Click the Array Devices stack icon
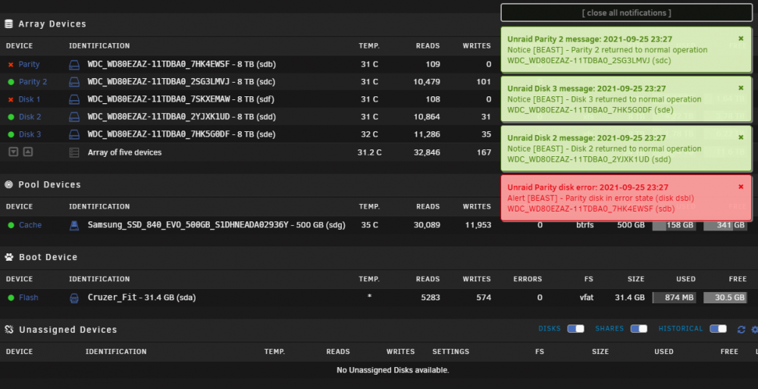The height and width of the screenshot is (389, 758). click(8, 24)
